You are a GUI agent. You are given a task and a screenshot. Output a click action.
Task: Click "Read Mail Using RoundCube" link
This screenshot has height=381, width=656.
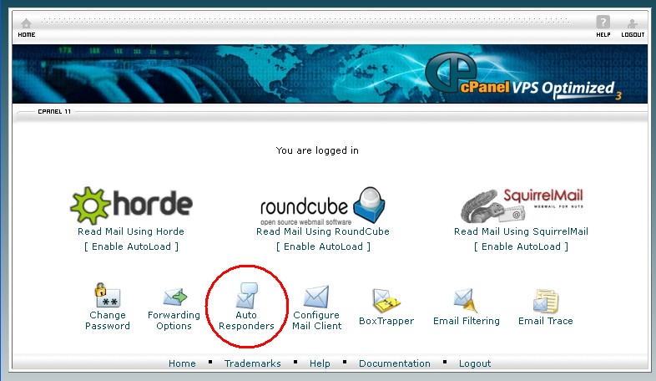tap(322, 231)
